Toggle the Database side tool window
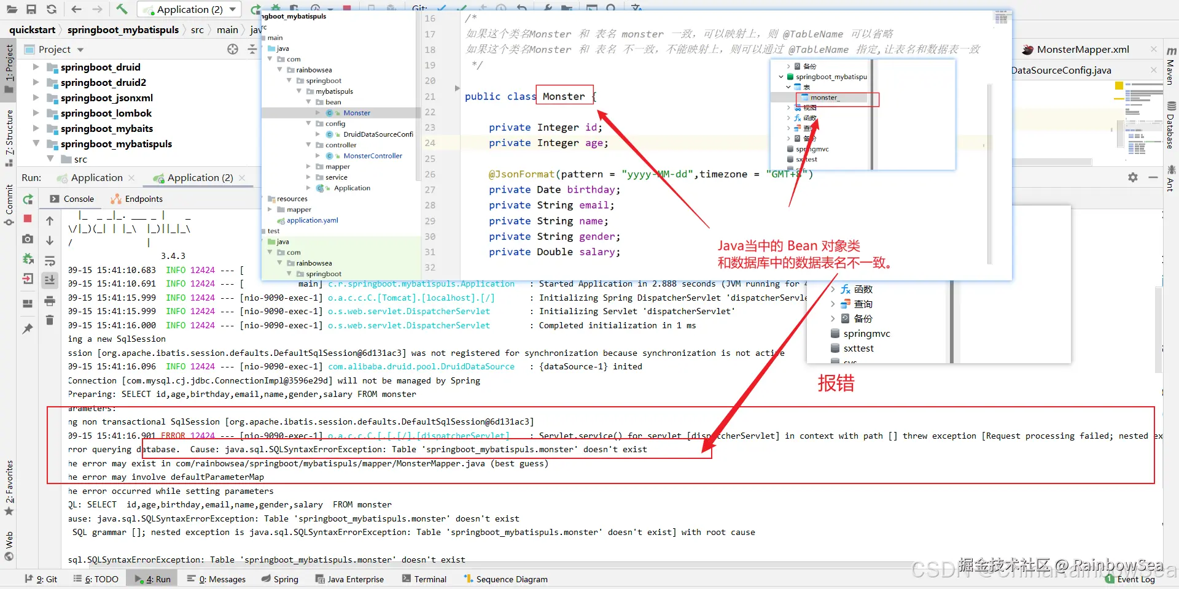This screenshot has height=589, width=1179. [x=1170, y=126]
